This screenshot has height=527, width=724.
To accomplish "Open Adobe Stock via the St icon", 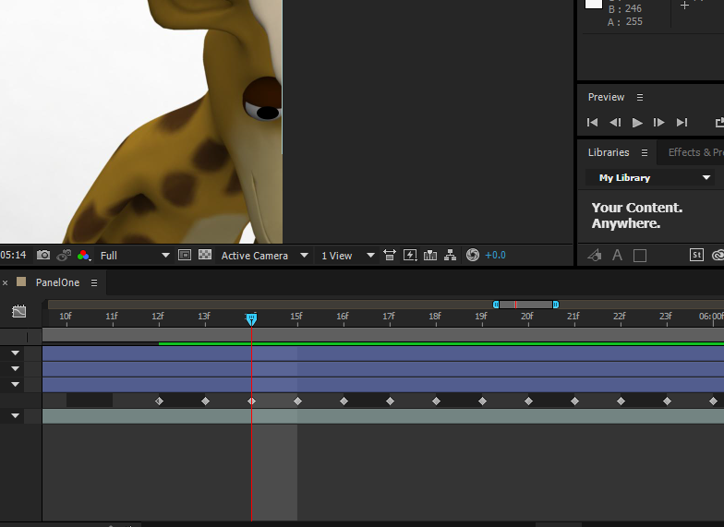I will pyautogui.click(x=696, y=255).
